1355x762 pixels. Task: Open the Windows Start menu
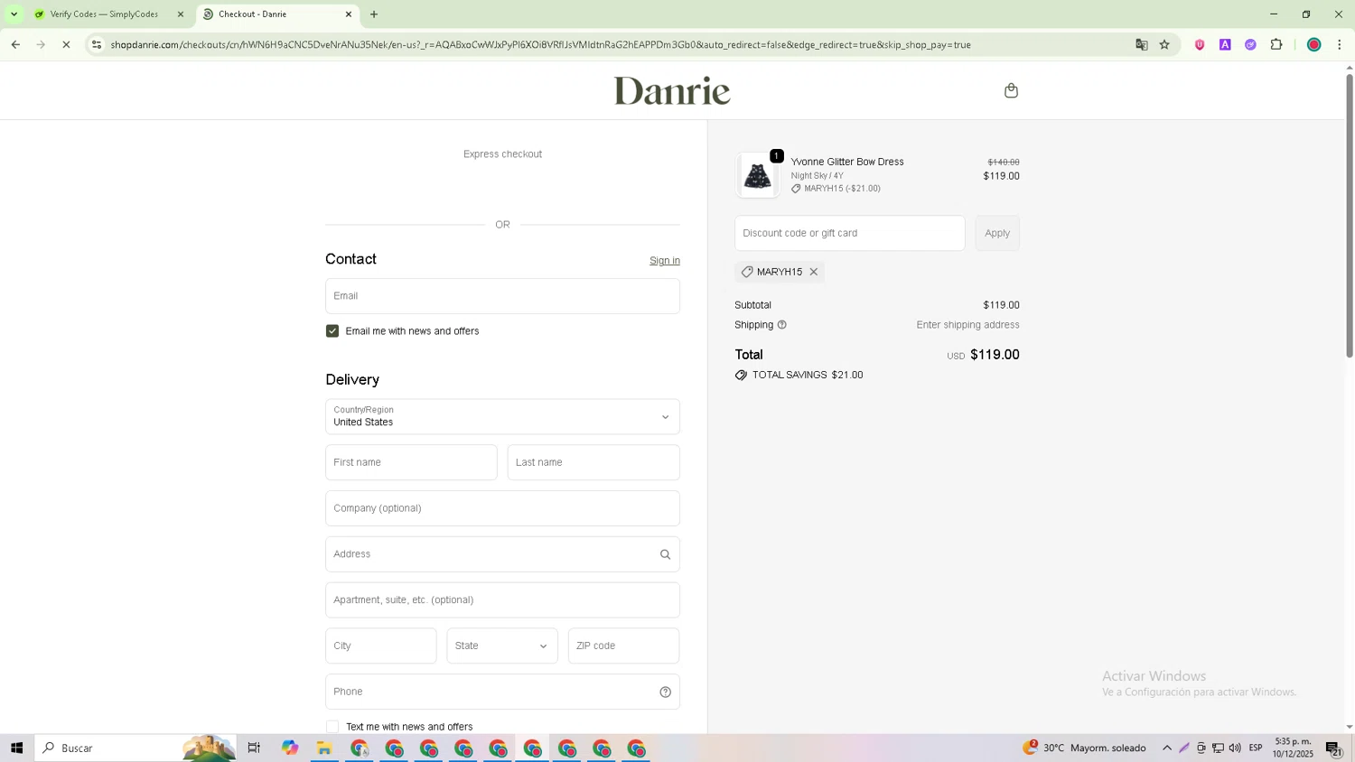click(16, 748)
